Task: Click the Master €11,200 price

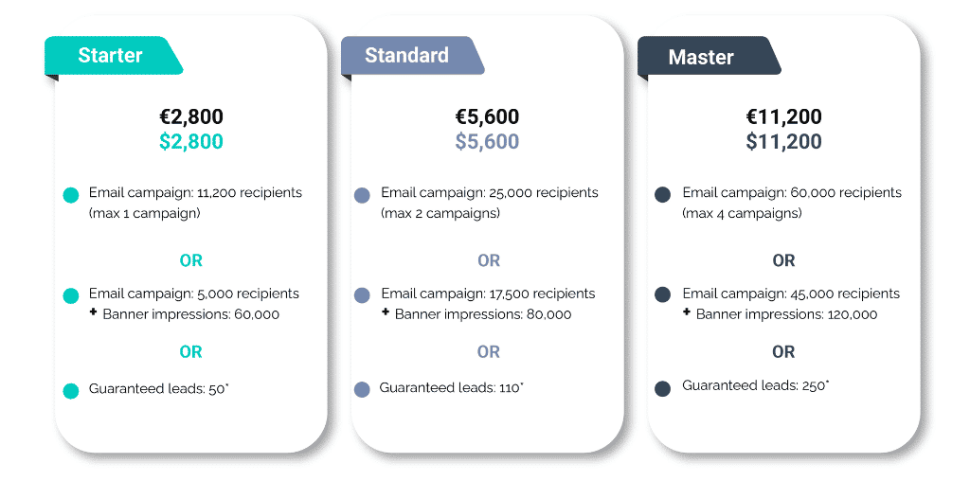Action: pos(783,117)
